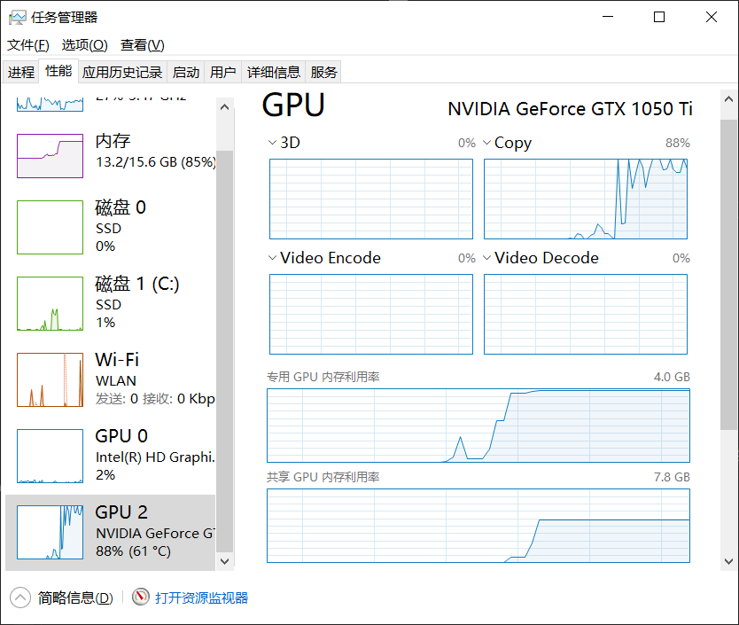Select the Wi-Fi graph in sidebar

(106, 379)
